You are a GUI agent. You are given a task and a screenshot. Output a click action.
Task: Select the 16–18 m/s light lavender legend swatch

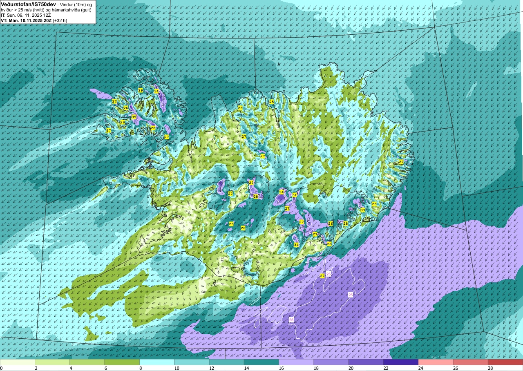pos(296,362)
